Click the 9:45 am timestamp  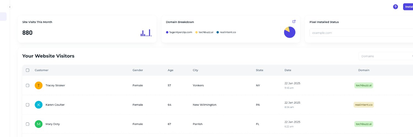pyautogui.click(x=289, y=88)
